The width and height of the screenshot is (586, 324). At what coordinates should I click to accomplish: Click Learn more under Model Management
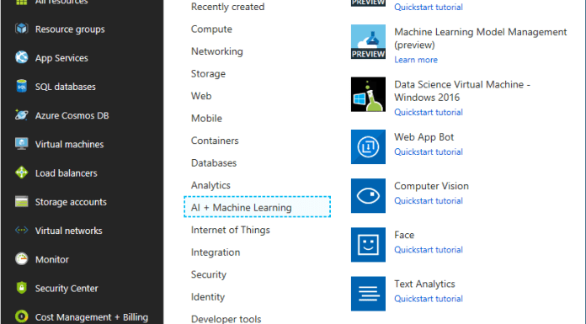(x=416, y=60)
